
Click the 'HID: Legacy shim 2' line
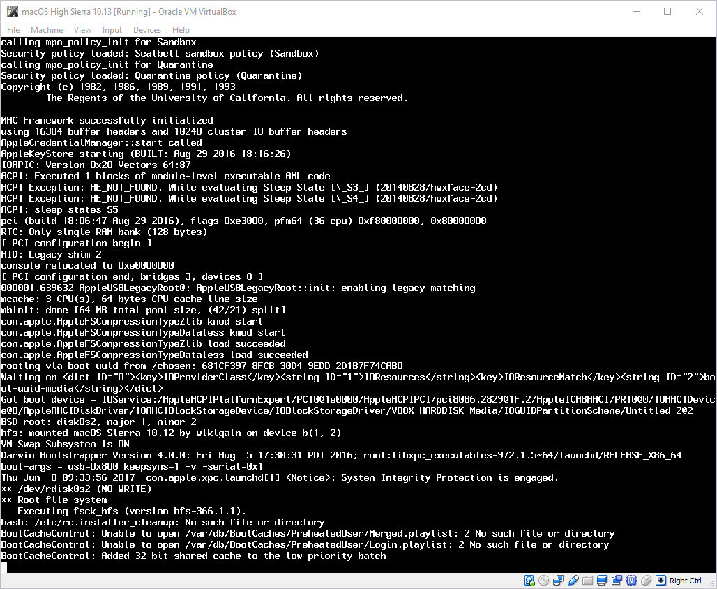[x=51, y=255]
